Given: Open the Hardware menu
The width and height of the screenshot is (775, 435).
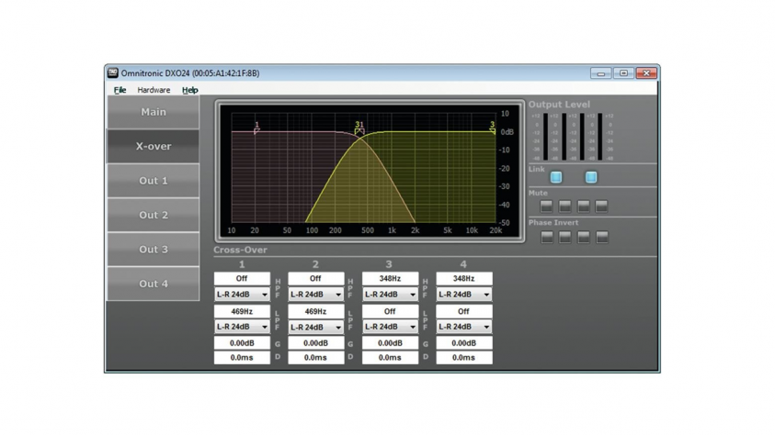Looking at the screenshot, I should pos(154,90).
